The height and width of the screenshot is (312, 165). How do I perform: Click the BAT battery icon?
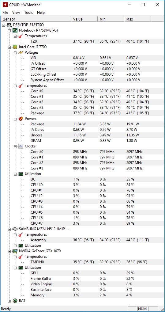(15, 301)
